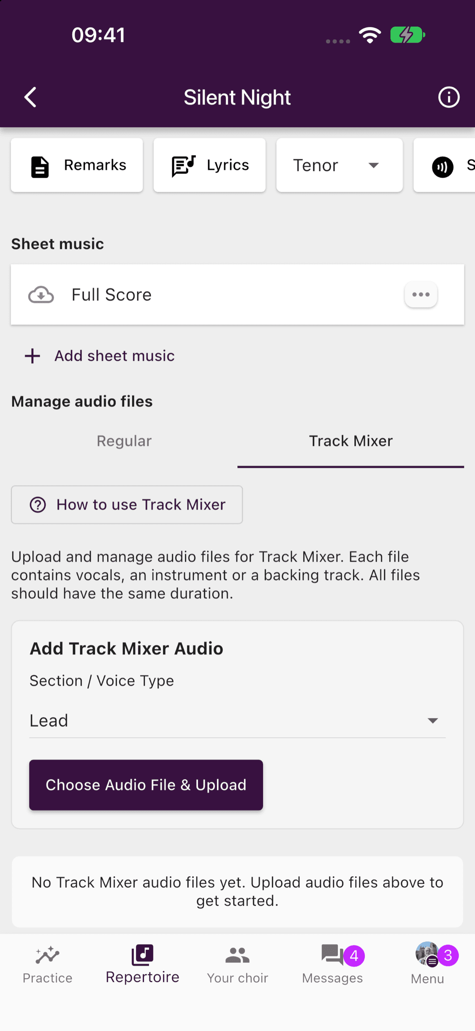This screenshot has height=1031, width=475.
Task: Open the Practice tab
Action: tap(48, 964)
